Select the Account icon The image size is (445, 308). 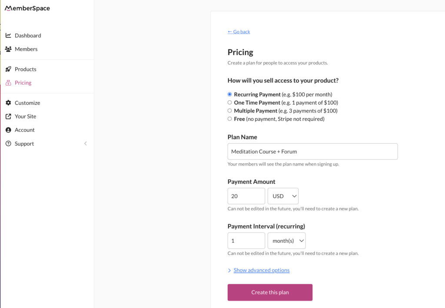tap(9, 129)
